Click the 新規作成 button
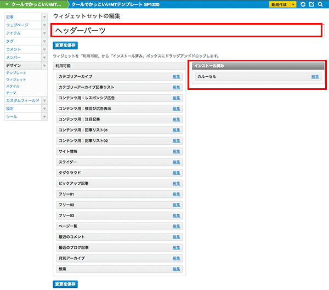This screenshot has height=290, width=329. (x=279, y=4)
